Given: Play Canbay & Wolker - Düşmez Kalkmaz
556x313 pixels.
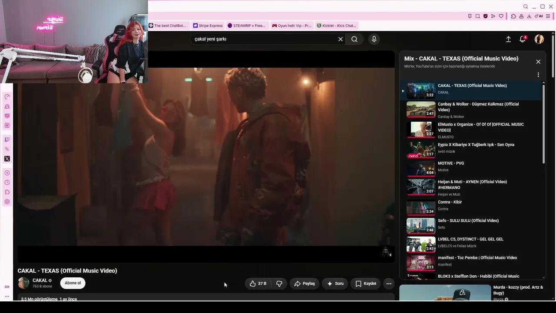Looking at the screenshot, I should [471, 110].
